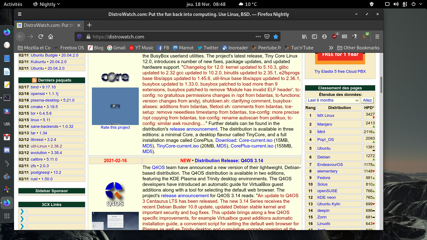Open Discord from the dock
Viewport: 427px width, 240px height.
click(x=7, y=150)
